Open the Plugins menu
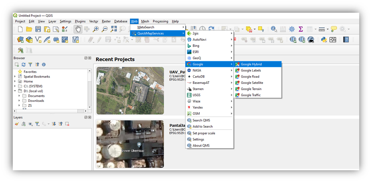This screenshot has height=183, width=372. tap(80, 21)
